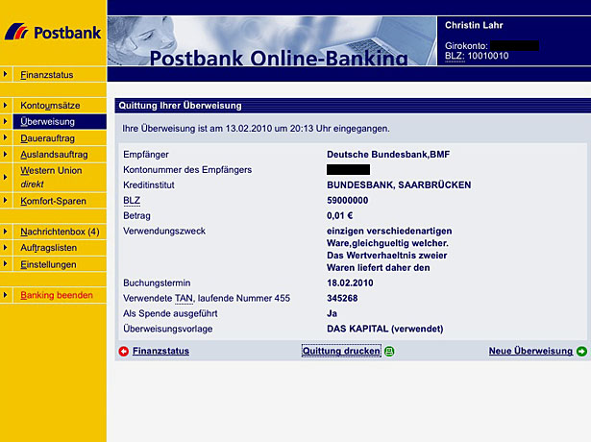
Task: Go to Finanzstatus in the sidebar menu
Action: click(46, 74)
